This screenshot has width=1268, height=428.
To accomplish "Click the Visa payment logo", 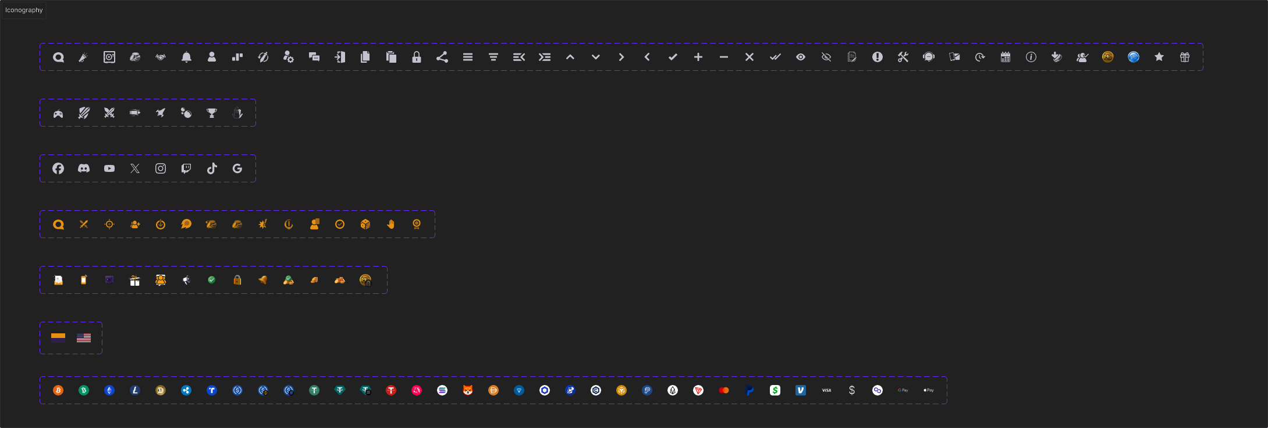I will coord(826,390).
